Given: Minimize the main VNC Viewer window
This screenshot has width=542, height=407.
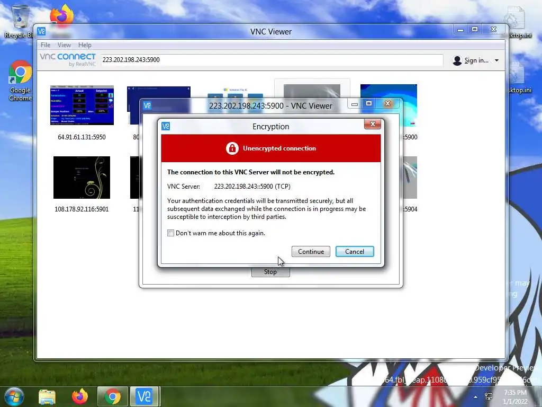Looking at the screenshot, I should click(460, 30).
